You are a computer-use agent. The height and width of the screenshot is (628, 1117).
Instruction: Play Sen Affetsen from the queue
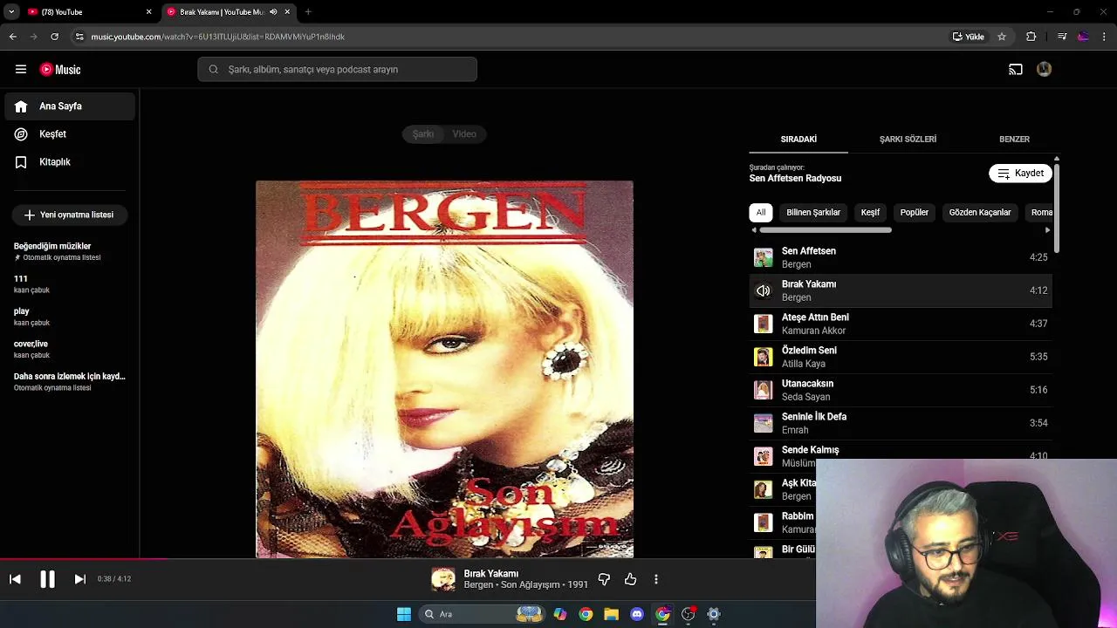point(901,257)
